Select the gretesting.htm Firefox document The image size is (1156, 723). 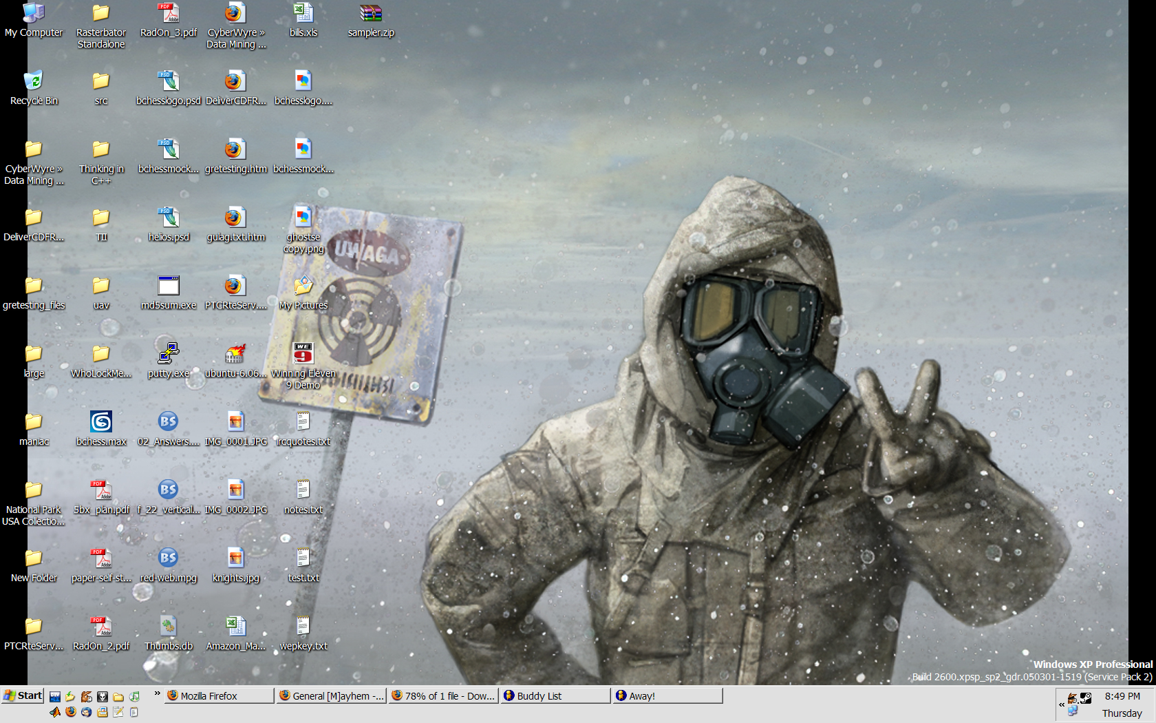236,156
